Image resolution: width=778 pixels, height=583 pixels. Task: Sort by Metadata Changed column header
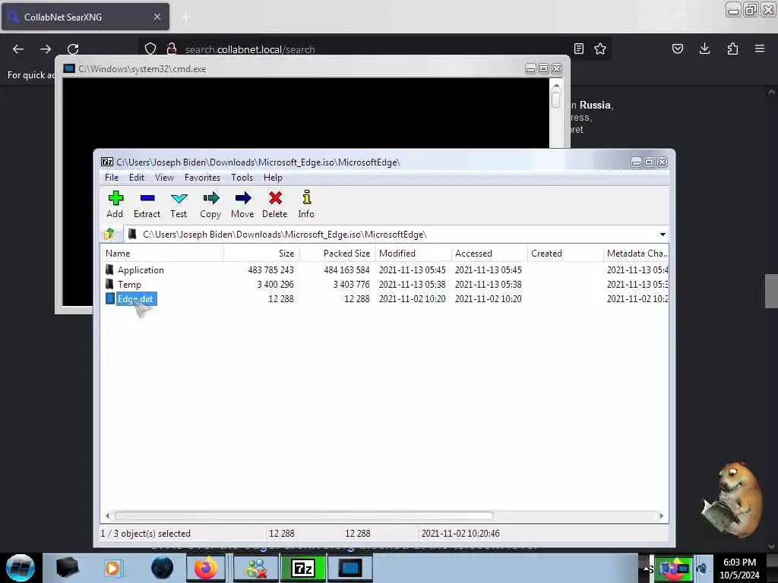636,254
